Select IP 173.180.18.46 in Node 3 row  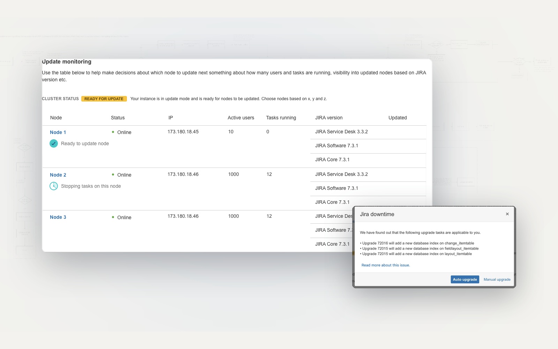coord(183,216)
